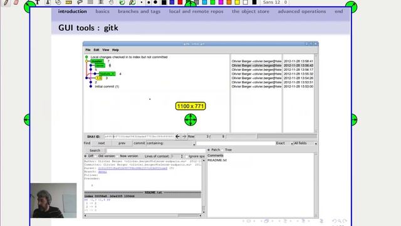Click the Find 'prev' button

click(x=122, y=143)
